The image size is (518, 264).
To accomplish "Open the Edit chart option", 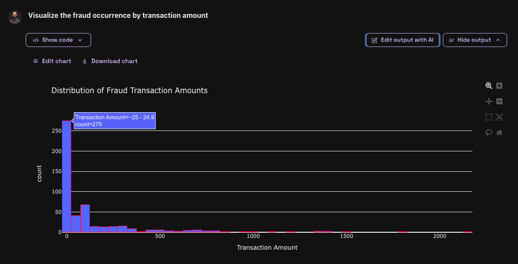I will click(52, 61).
